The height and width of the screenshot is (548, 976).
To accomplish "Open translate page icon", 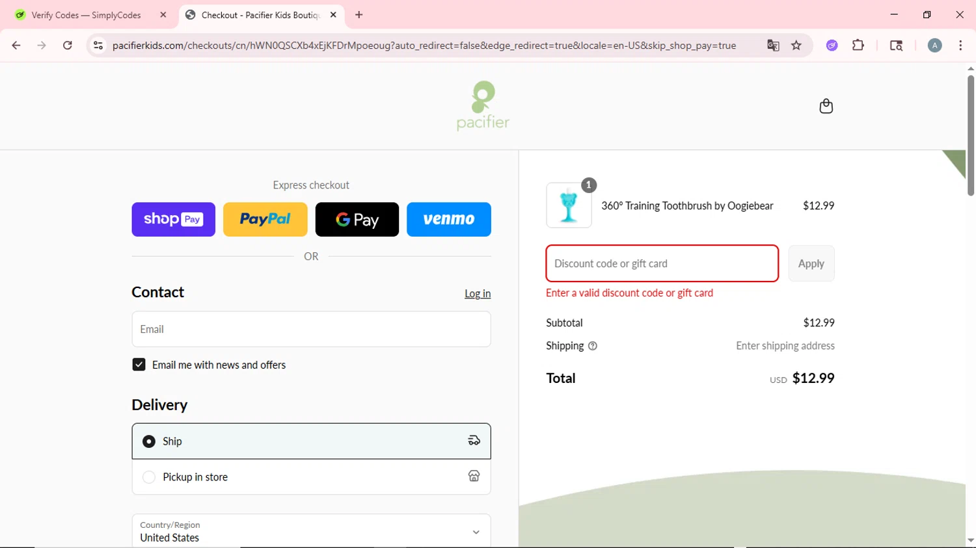I will 773,46.
